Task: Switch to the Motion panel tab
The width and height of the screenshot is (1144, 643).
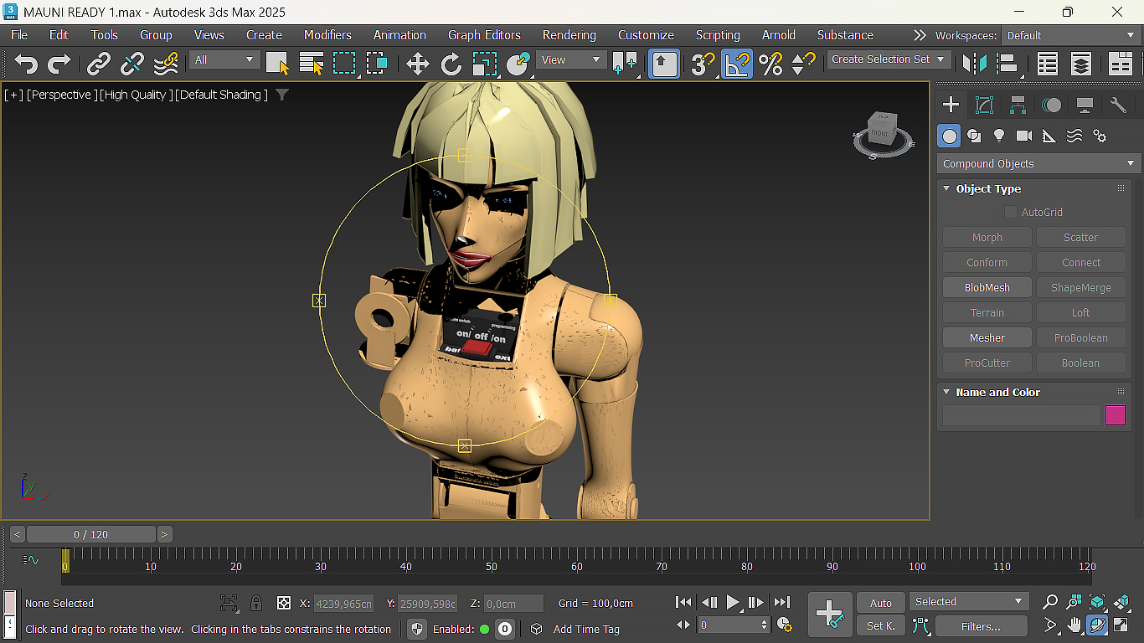Action: (x=1051, y=105)
